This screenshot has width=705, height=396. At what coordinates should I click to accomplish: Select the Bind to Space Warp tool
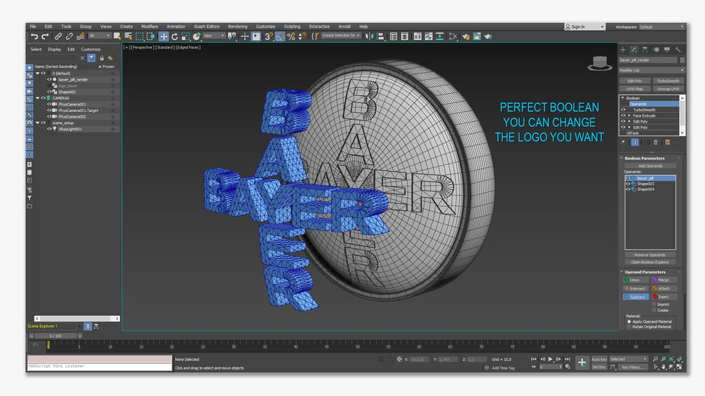click(81, 36)
